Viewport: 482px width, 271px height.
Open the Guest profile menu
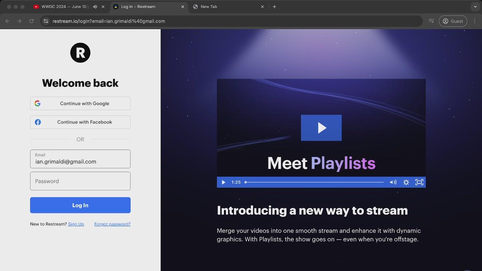tap(453, 21)
